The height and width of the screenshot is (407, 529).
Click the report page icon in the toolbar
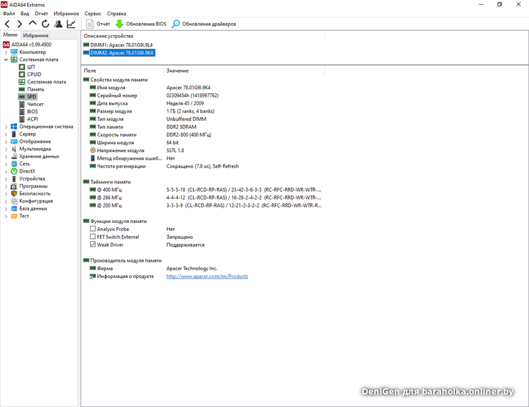tap(90, 24)
